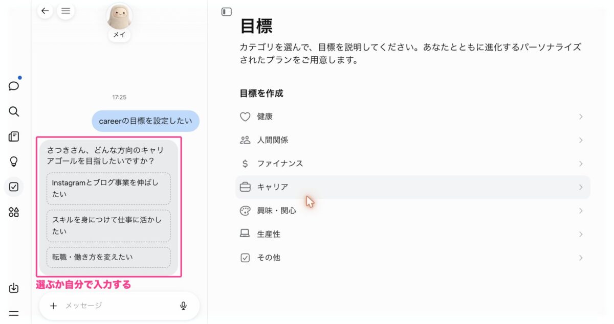The width and height of the screenshot is (614, 324).
Task: Click the 目標を作成 section heading
Action: tap(261, 94)
